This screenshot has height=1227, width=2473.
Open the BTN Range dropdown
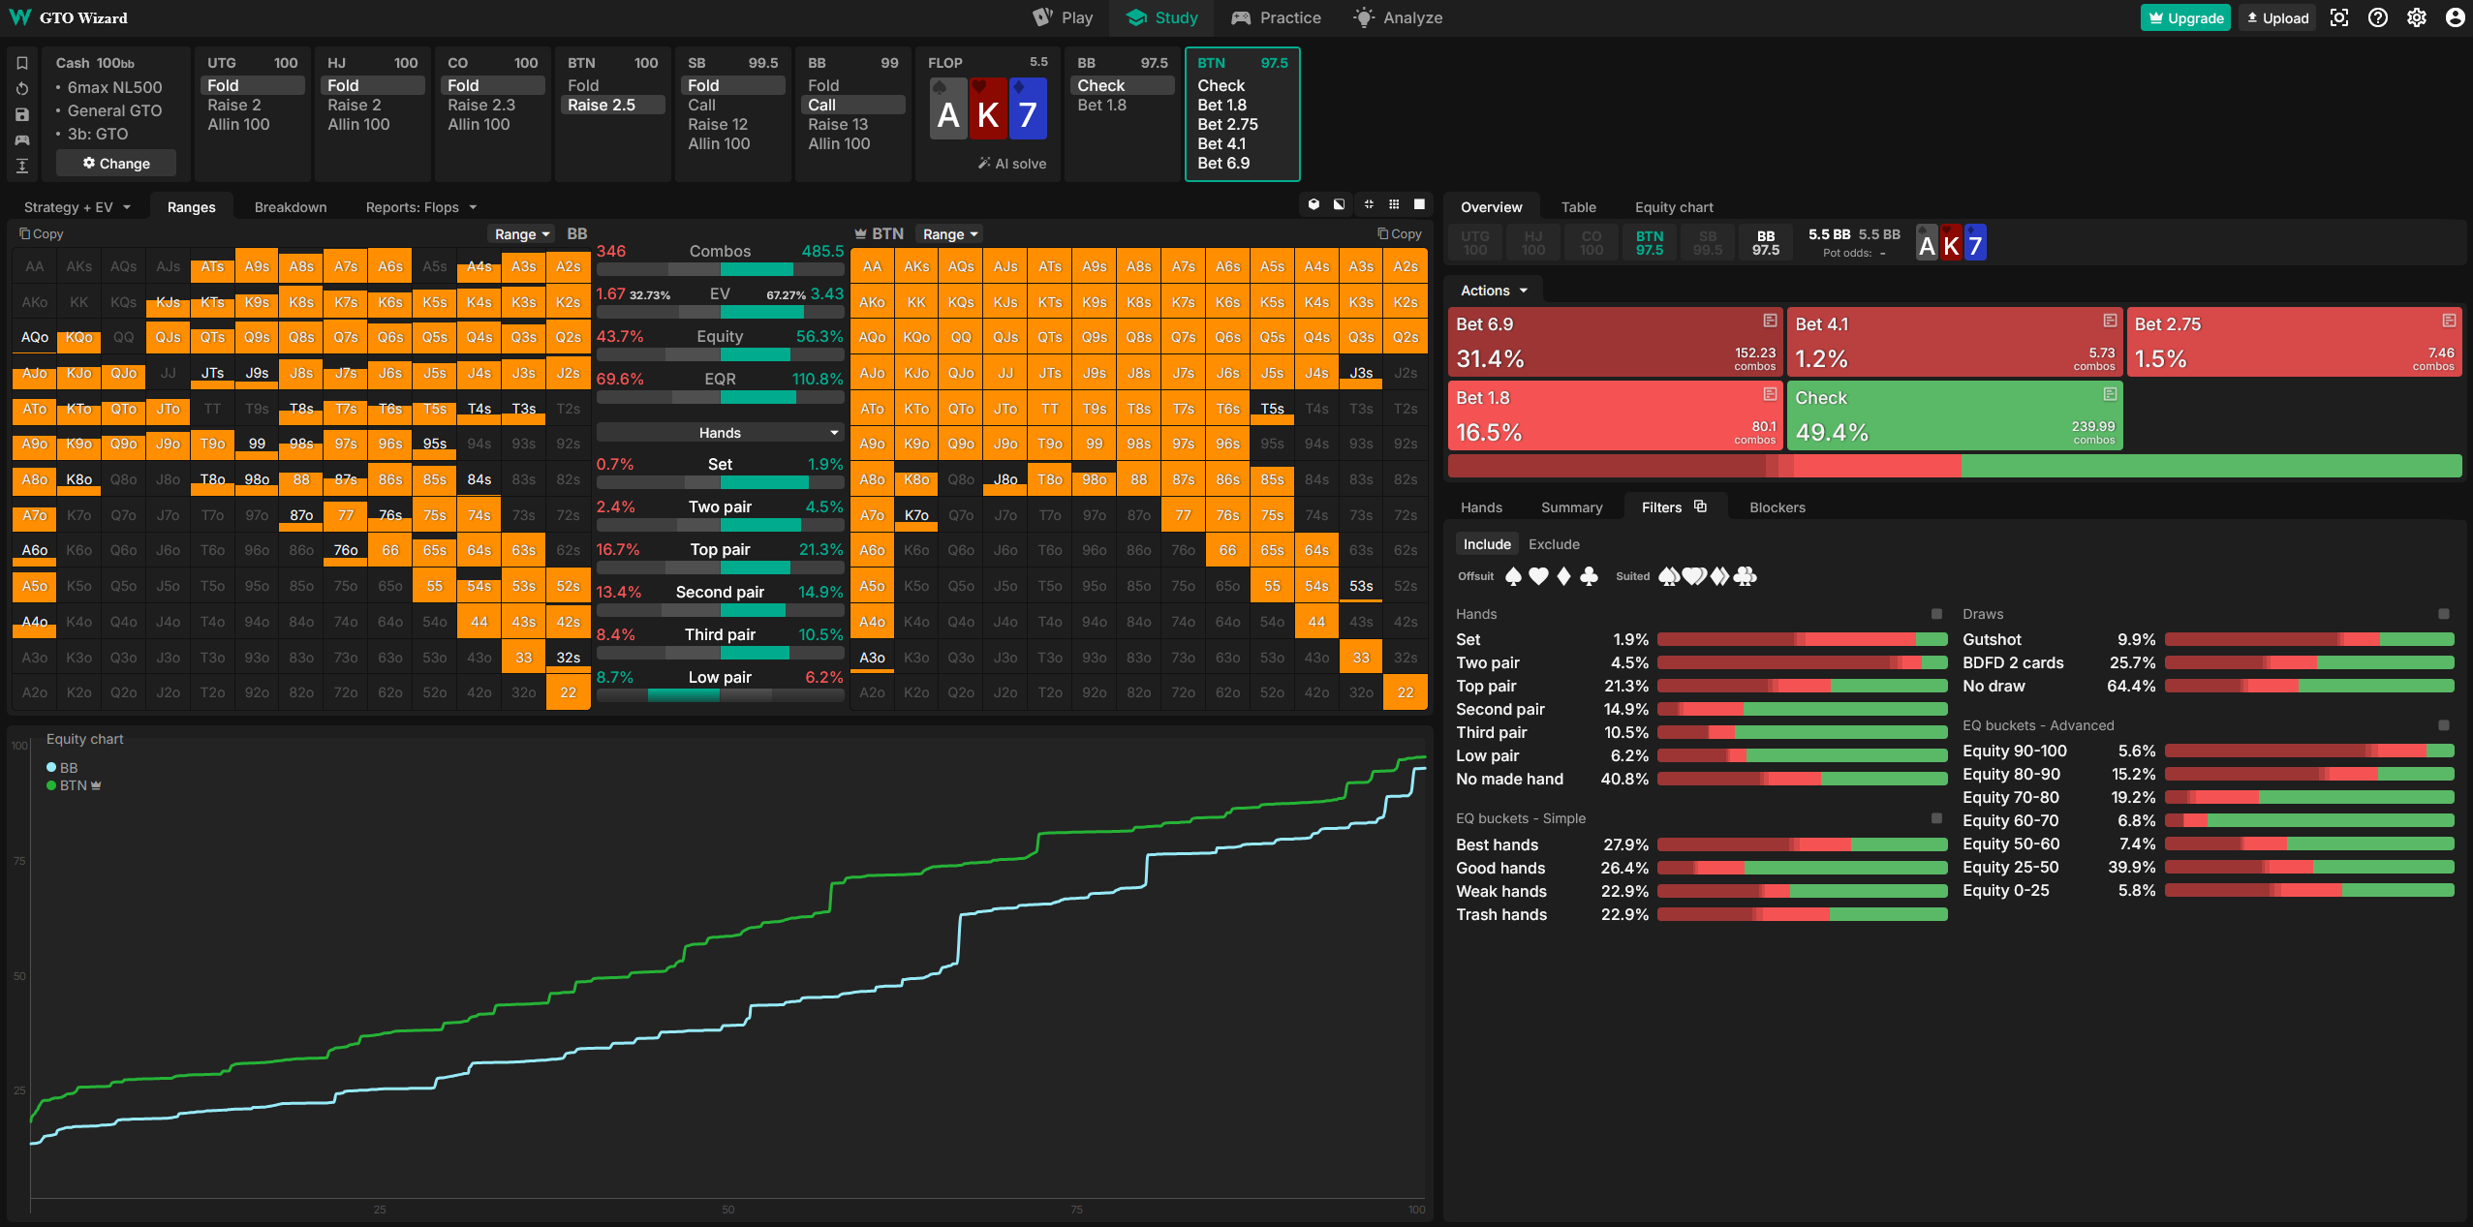[x=949, y=234]
